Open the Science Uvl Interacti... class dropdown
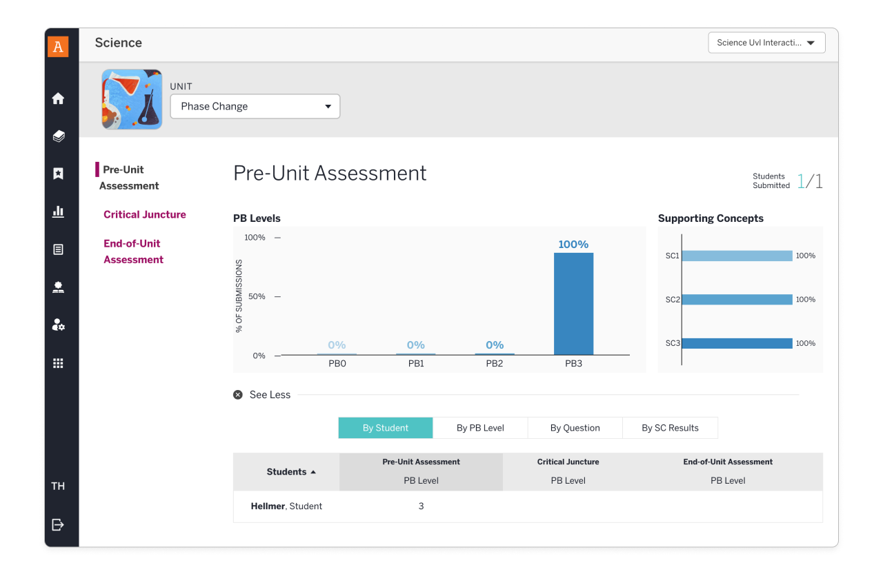 click(766, 43)
